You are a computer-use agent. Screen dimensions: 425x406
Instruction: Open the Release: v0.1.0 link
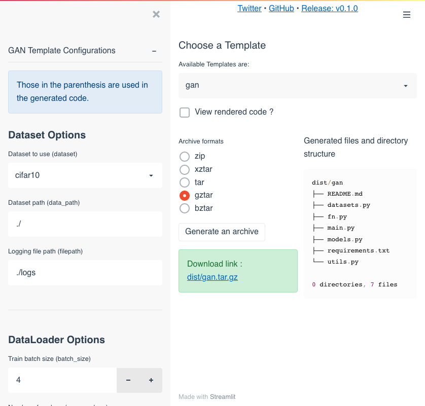tap(330, 9)
